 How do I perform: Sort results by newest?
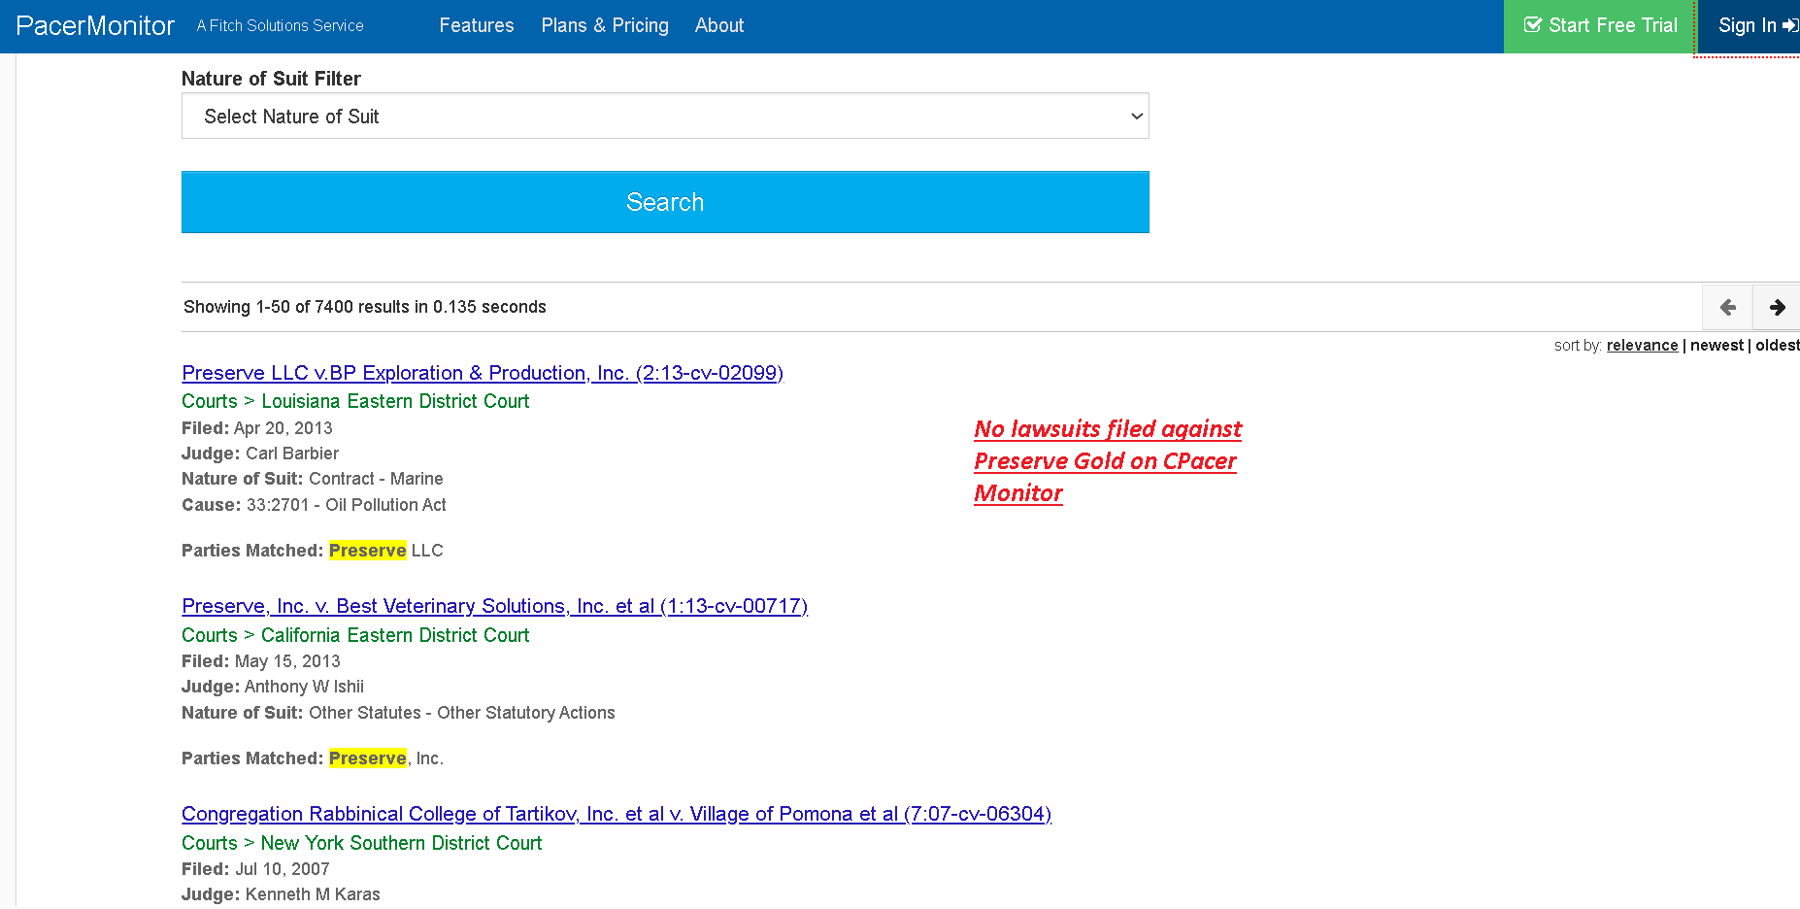[1717, 346]
